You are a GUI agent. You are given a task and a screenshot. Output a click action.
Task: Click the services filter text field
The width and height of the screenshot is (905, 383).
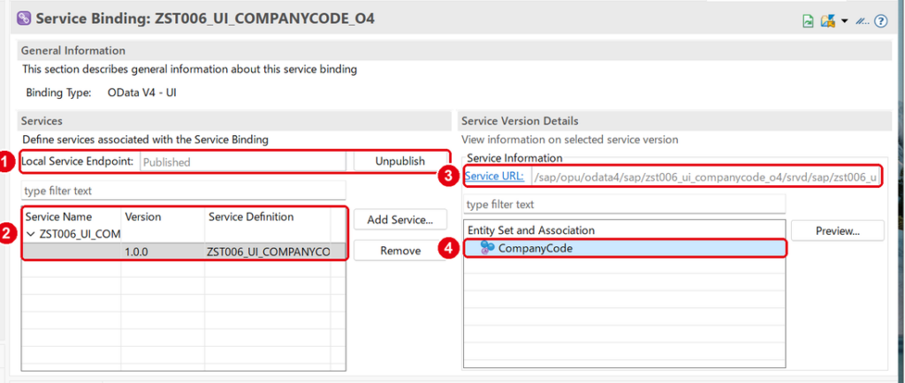tap(184, 190)
